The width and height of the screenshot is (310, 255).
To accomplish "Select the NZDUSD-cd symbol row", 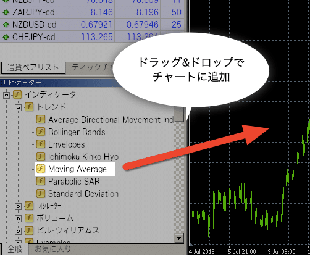I will click(x=92, y=25).
